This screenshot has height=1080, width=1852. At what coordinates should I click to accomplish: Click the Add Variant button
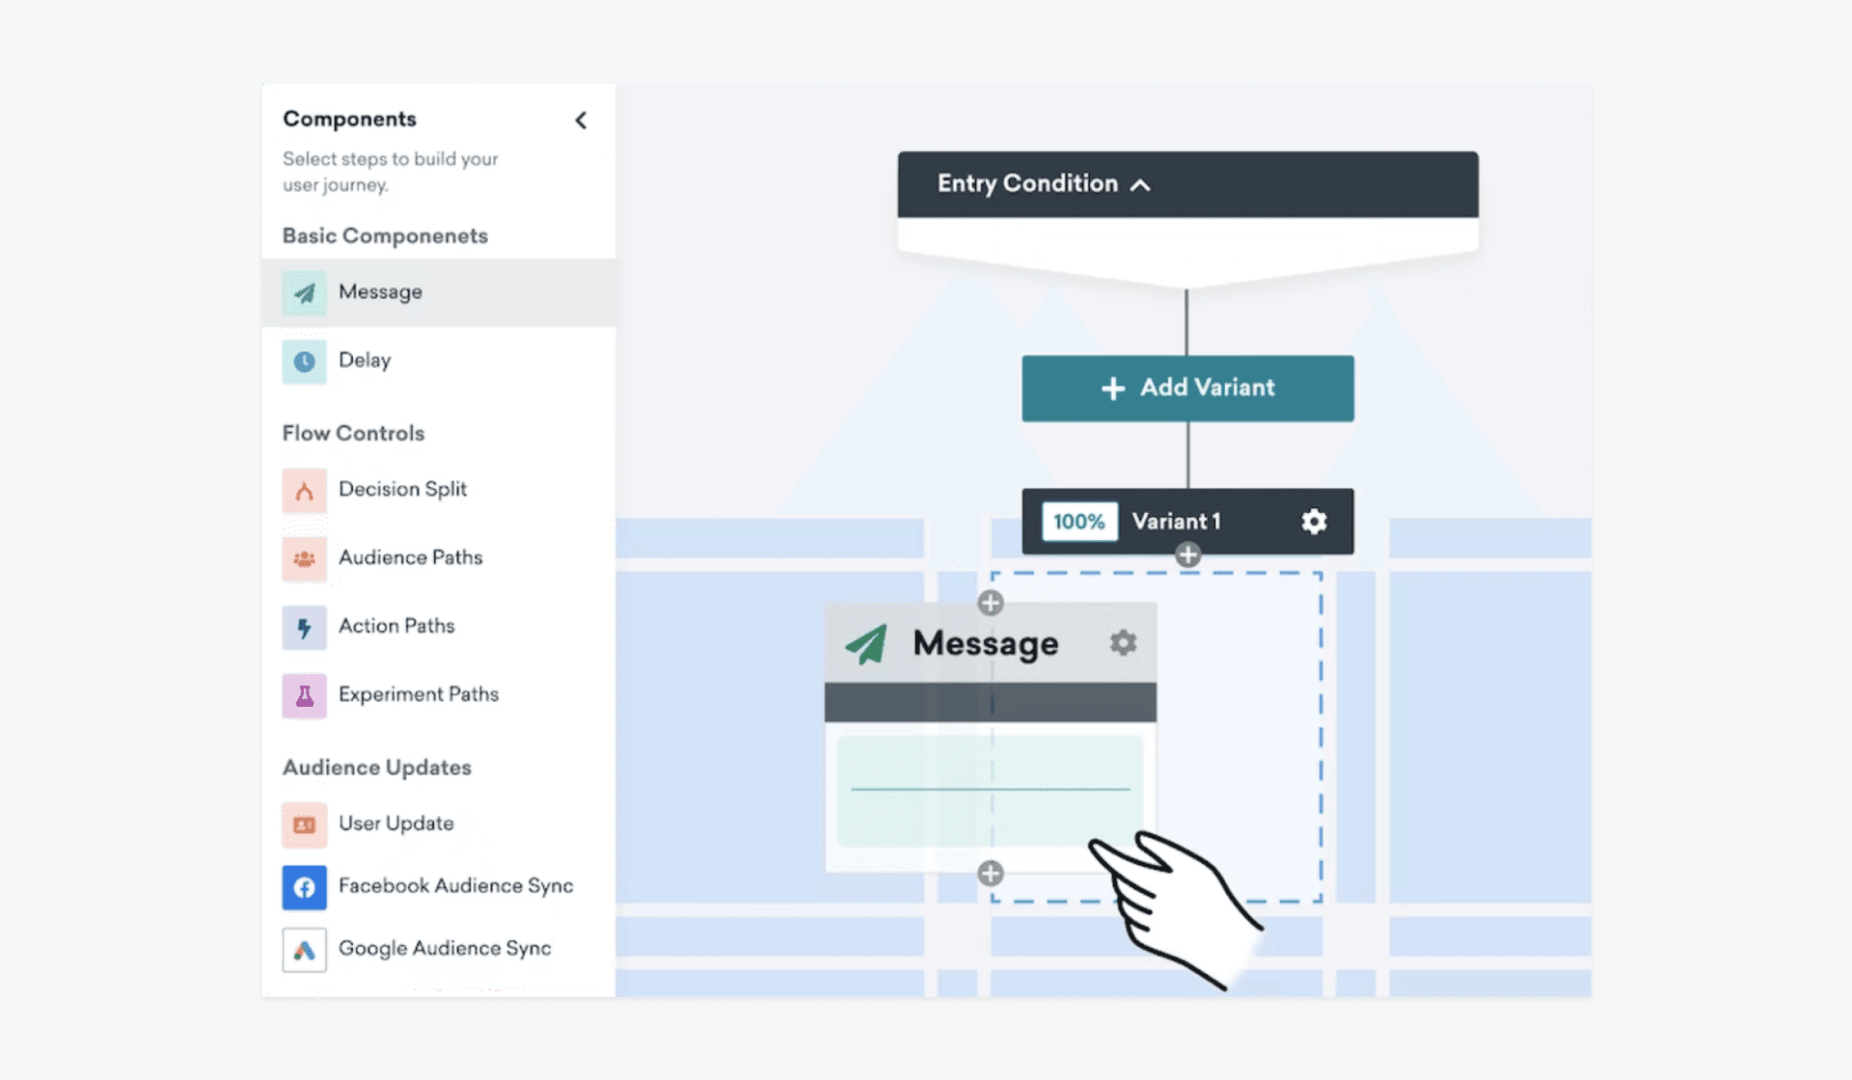tap(1187, 387)
